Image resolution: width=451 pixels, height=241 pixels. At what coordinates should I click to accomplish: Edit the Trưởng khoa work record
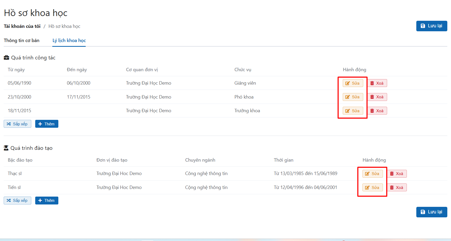(353, 111)
